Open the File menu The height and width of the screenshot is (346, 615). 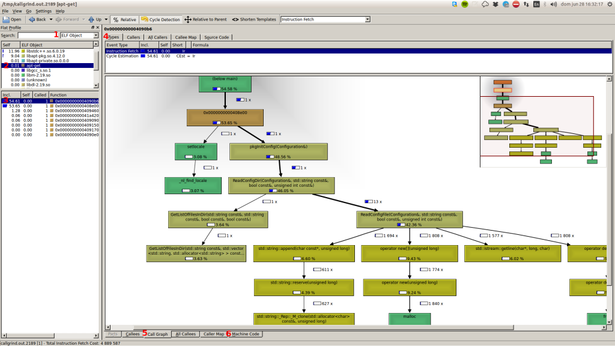click(5, 11)
